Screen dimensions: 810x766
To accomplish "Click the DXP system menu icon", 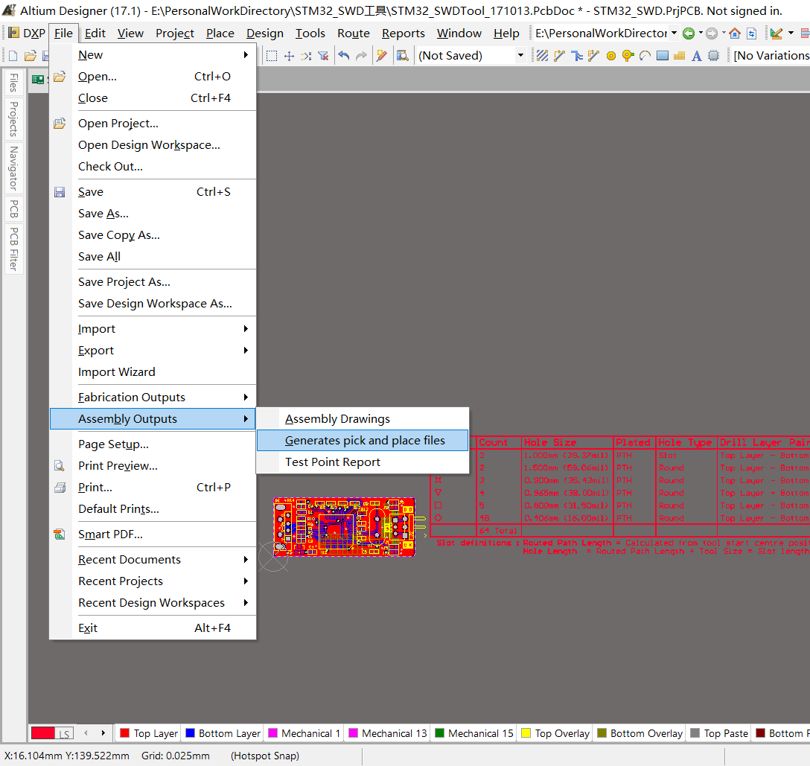I will 14,33.
